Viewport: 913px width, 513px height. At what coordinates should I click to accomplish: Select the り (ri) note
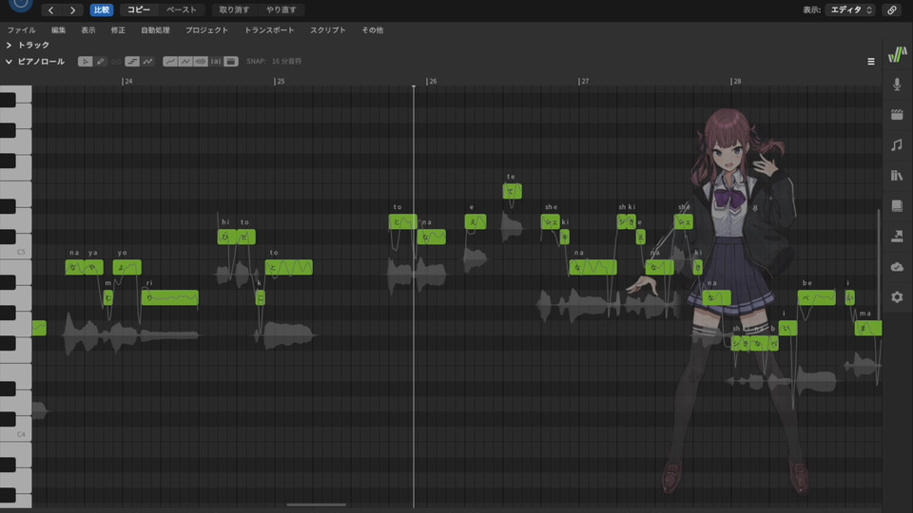point(170,297)
